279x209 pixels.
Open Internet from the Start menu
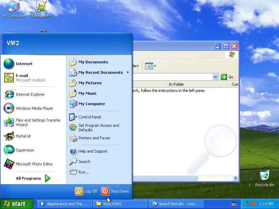point(33,64)
